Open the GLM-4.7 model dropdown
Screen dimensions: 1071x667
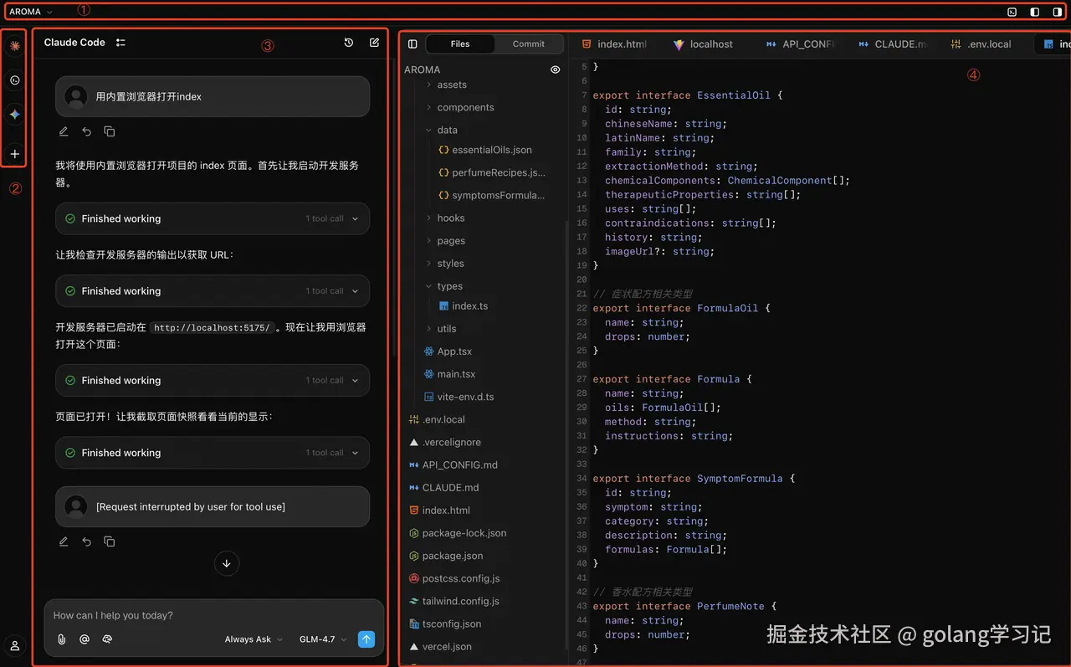coord(323,639)
